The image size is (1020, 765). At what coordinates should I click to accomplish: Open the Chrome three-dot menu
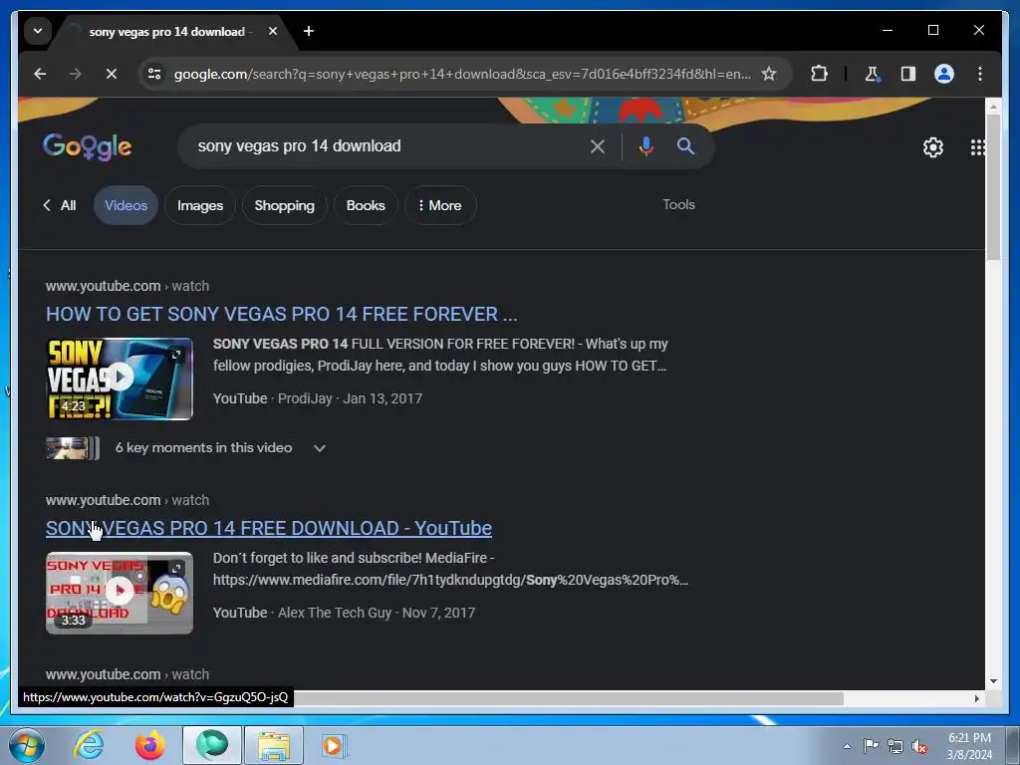click(980, 74)
